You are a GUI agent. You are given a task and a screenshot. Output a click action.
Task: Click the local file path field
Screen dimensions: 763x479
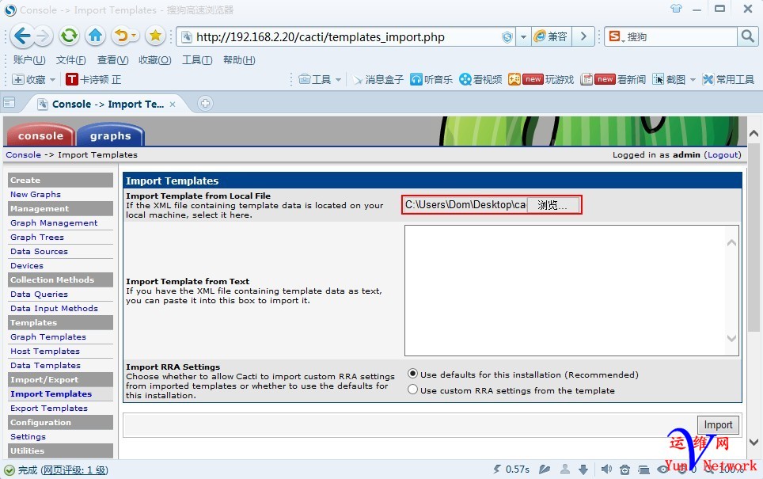(465, 205)
